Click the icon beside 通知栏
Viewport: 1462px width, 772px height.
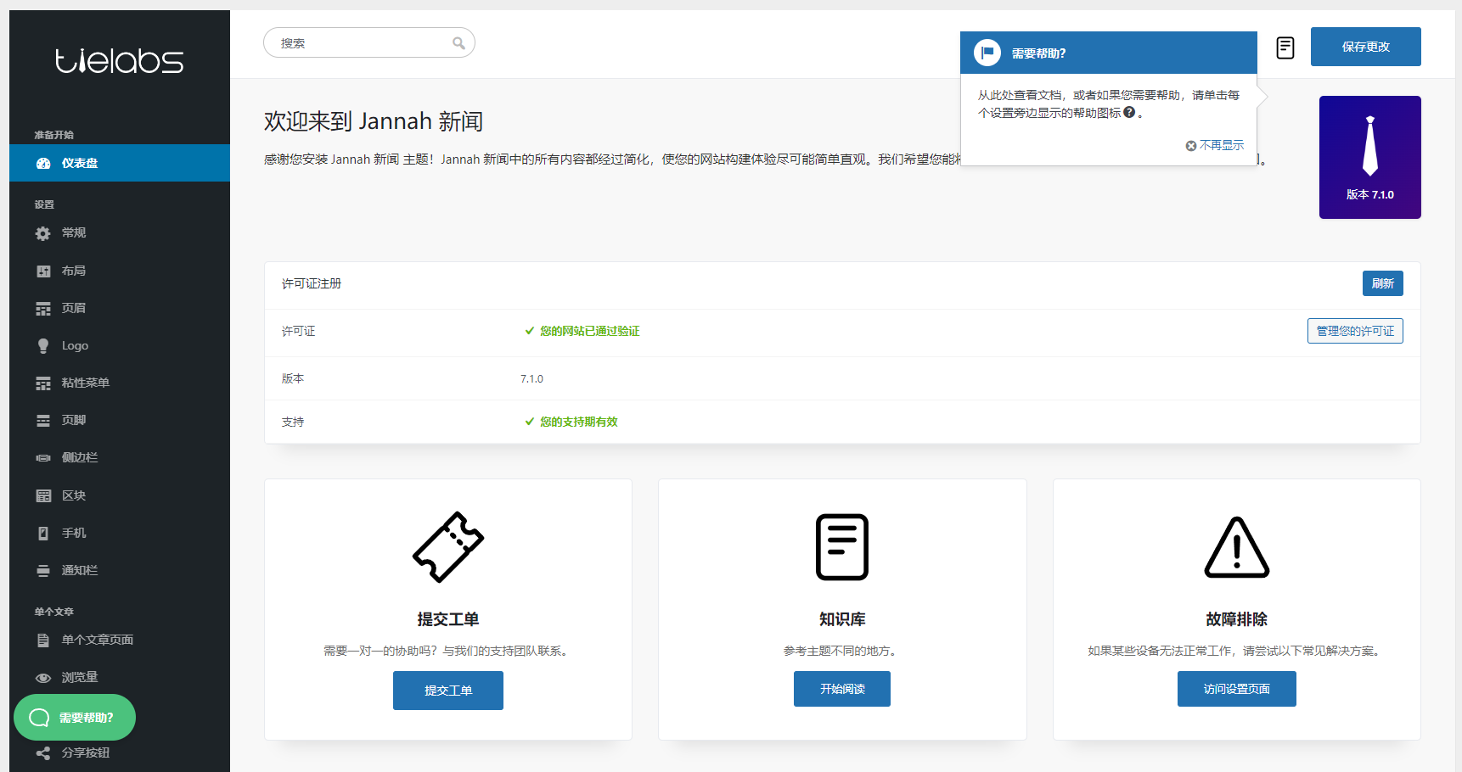tap(43, 571)
